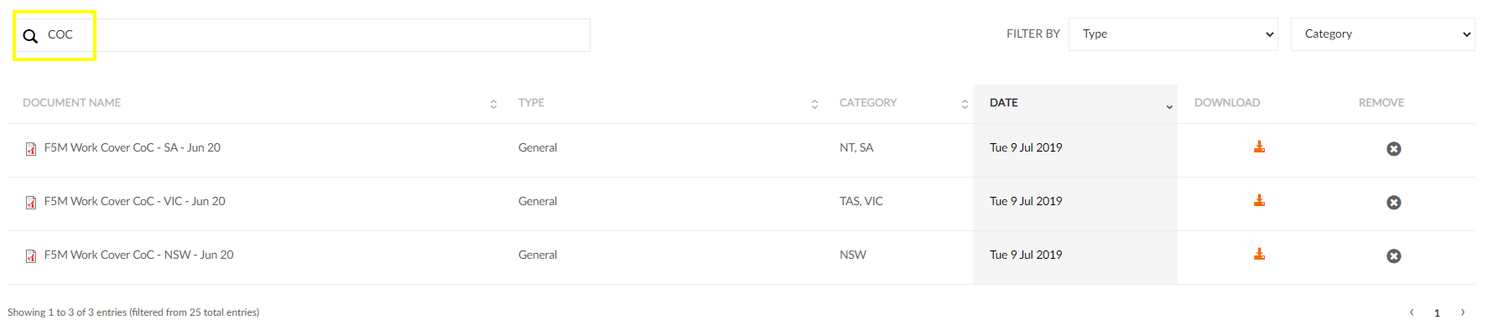Remove the NSW Work Cover CoC entry

coord(1393,256)
